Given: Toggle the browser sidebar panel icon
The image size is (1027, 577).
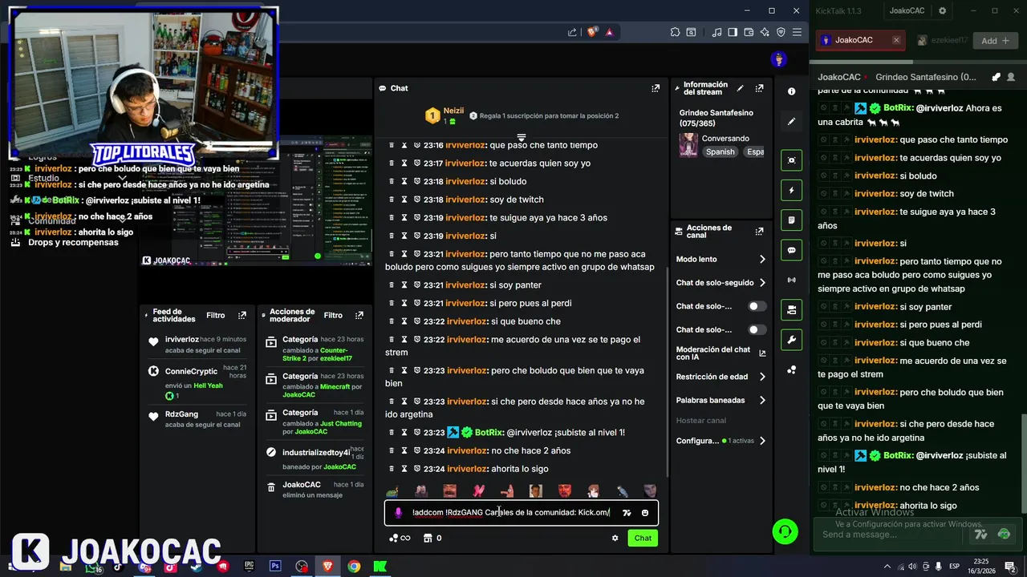Looking at the screenshot, I should [733, 32].
